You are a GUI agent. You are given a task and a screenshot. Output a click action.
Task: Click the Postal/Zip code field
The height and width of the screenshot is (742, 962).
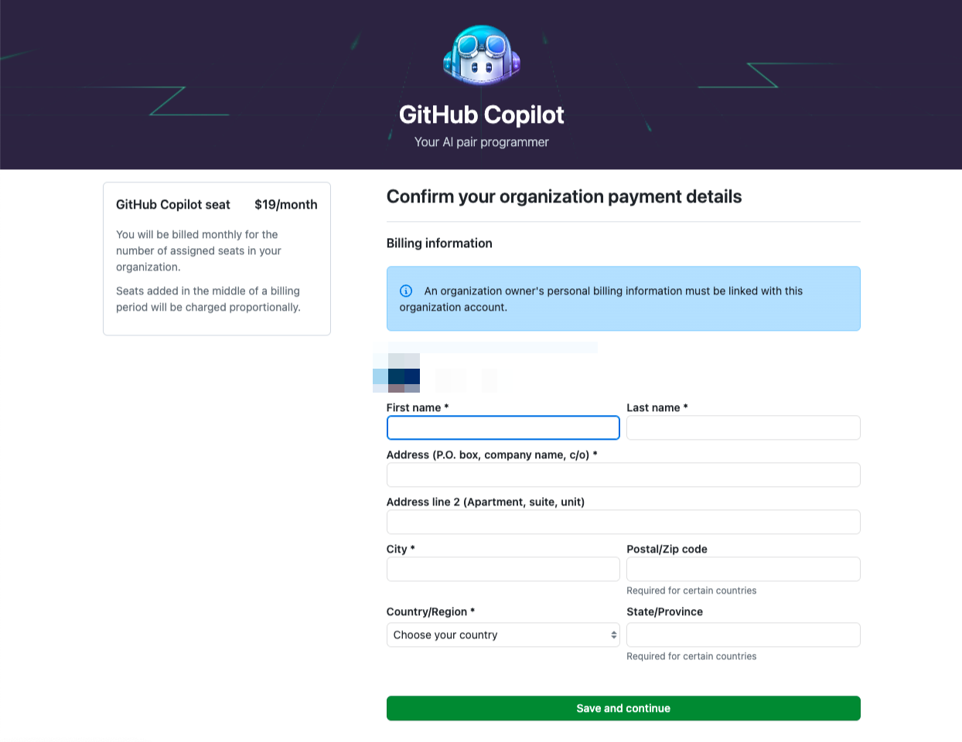pyautogui.click(x=742, y=569)
